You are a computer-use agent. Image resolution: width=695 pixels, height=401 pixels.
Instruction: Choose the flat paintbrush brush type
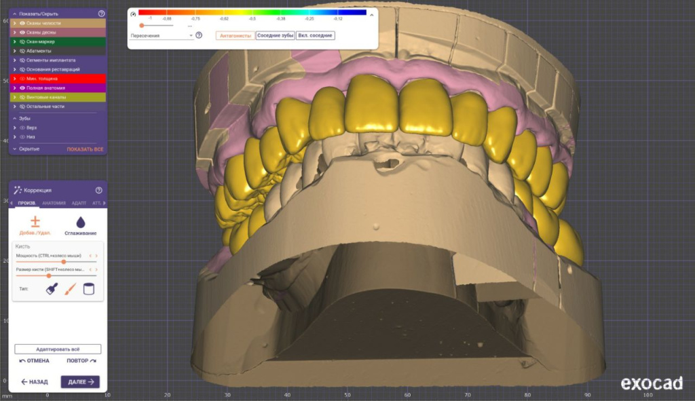(52, 289)
